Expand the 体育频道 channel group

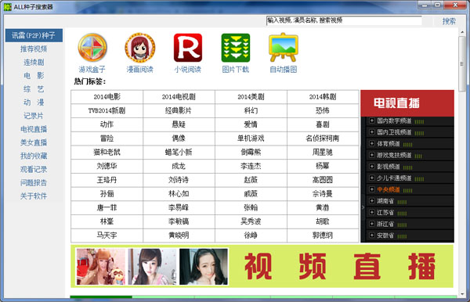pyautogui.click(x=372, y=144)
